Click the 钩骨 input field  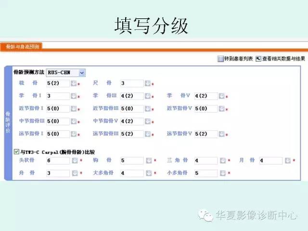click(132, 161)
